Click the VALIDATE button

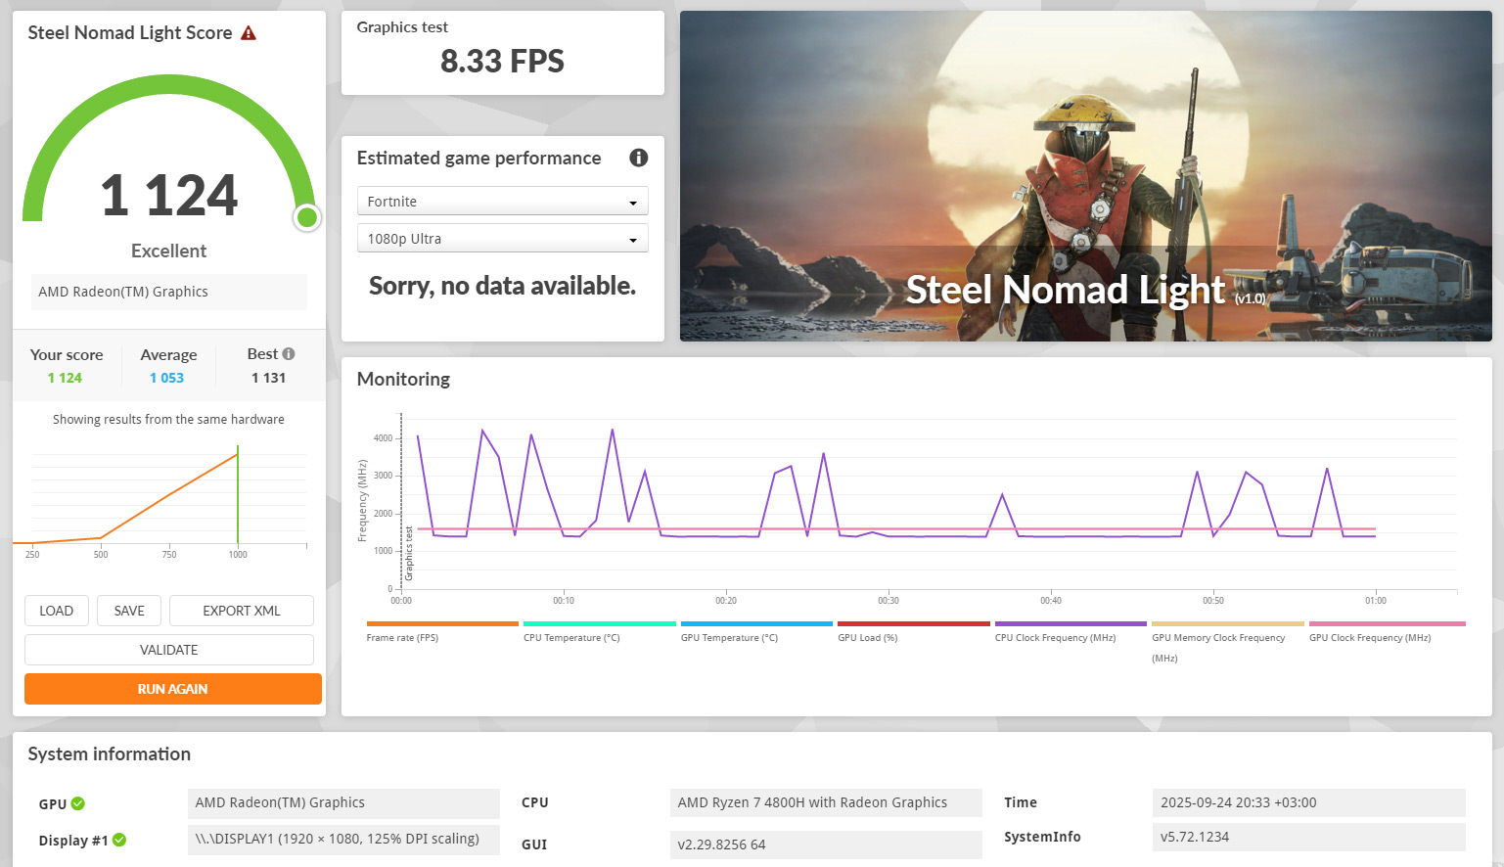tap(169, 650)
